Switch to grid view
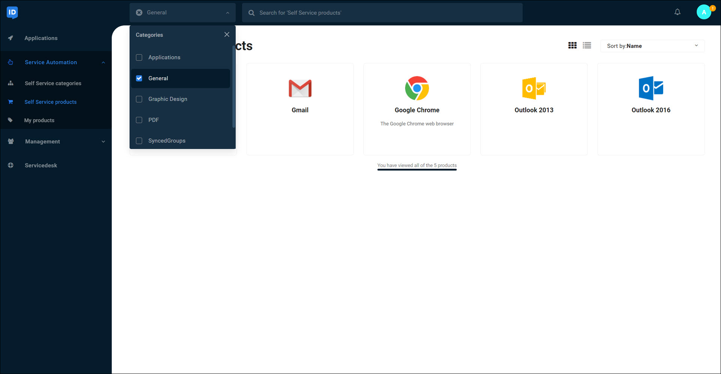 tap(572, 45)
